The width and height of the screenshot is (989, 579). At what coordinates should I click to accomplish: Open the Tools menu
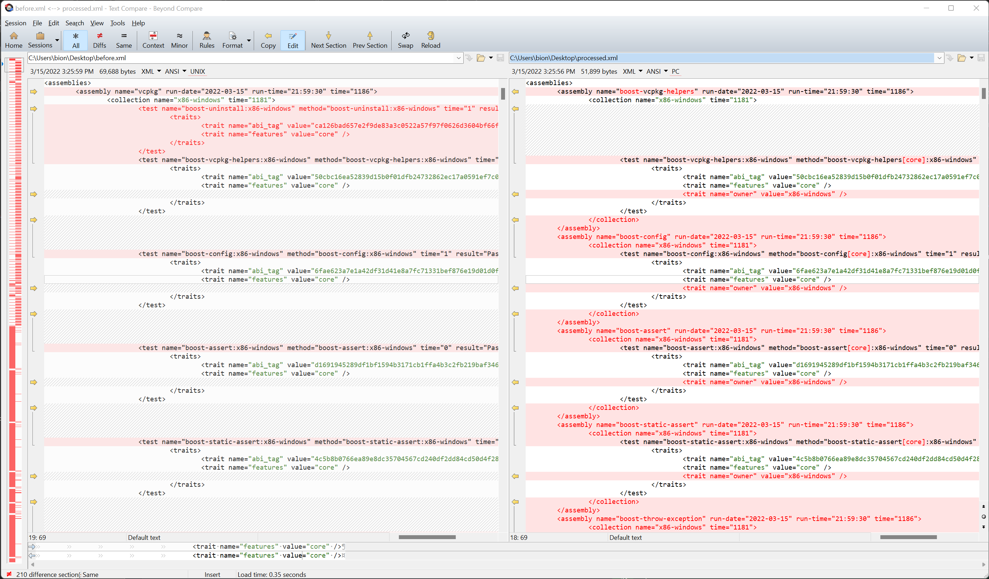coord(117,23)
